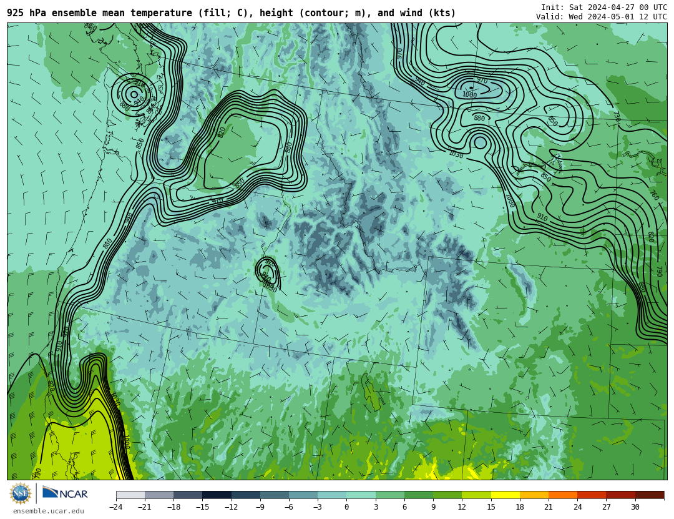
Task: Pick the dark brown swatch right of 30
Action: click(x=650, y=495)
